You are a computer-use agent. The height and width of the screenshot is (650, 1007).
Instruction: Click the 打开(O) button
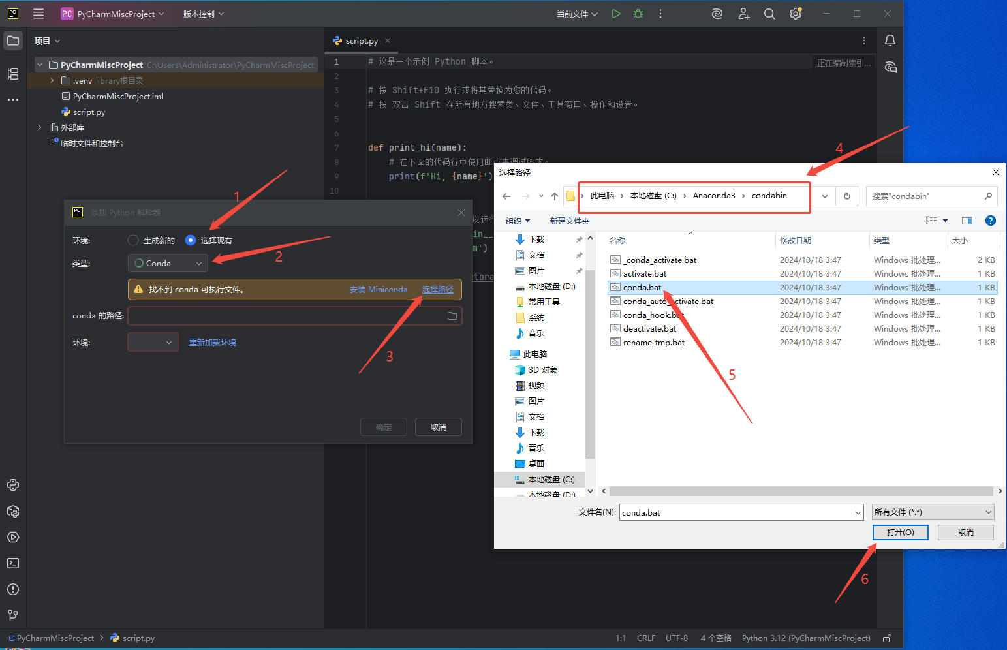900,533
